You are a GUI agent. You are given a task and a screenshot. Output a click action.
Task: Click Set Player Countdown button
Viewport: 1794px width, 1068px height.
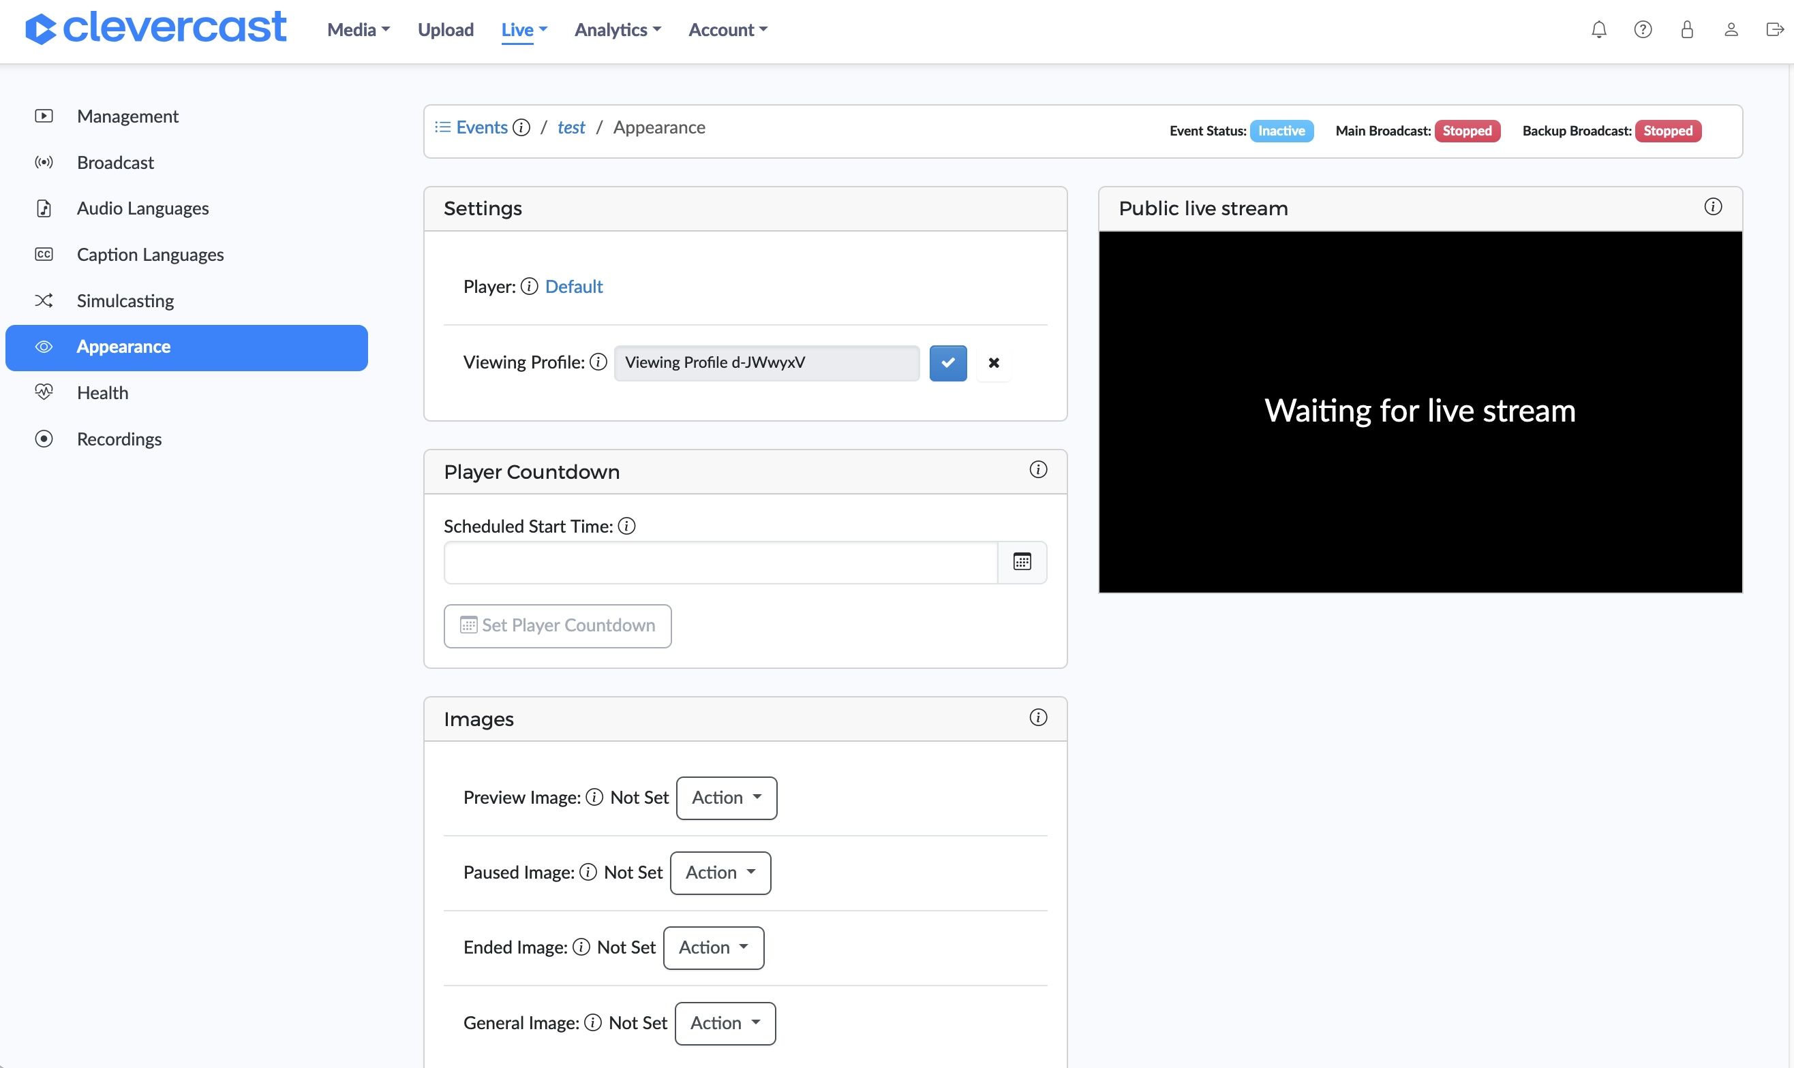[558, 625]
